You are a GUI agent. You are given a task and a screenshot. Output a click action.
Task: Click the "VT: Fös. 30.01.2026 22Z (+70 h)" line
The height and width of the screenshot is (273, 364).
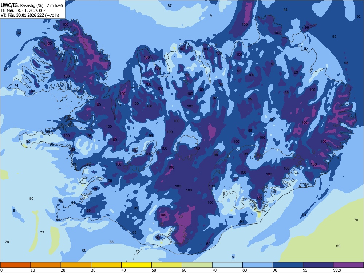pos(30,15)
